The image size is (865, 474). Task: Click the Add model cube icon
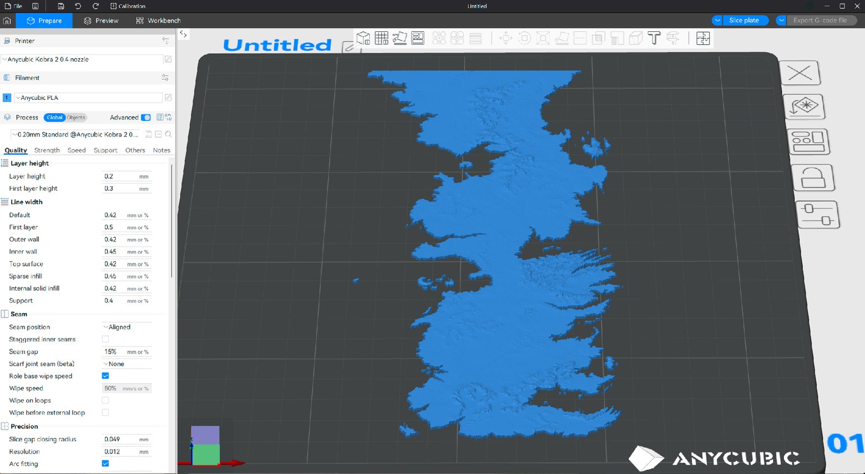(x=363, y=38)
